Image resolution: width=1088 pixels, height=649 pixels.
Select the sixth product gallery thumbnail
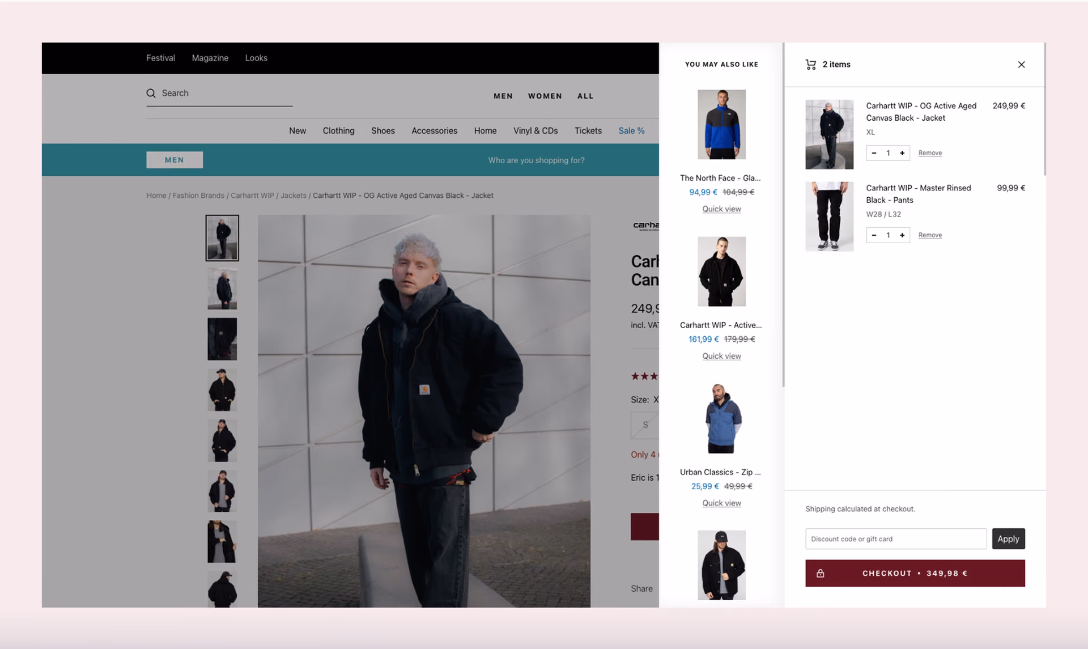[x=222, y=491]
